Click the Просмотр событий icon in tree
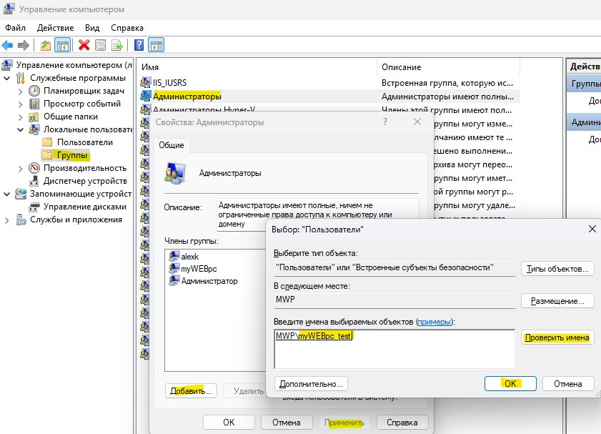 34,104
